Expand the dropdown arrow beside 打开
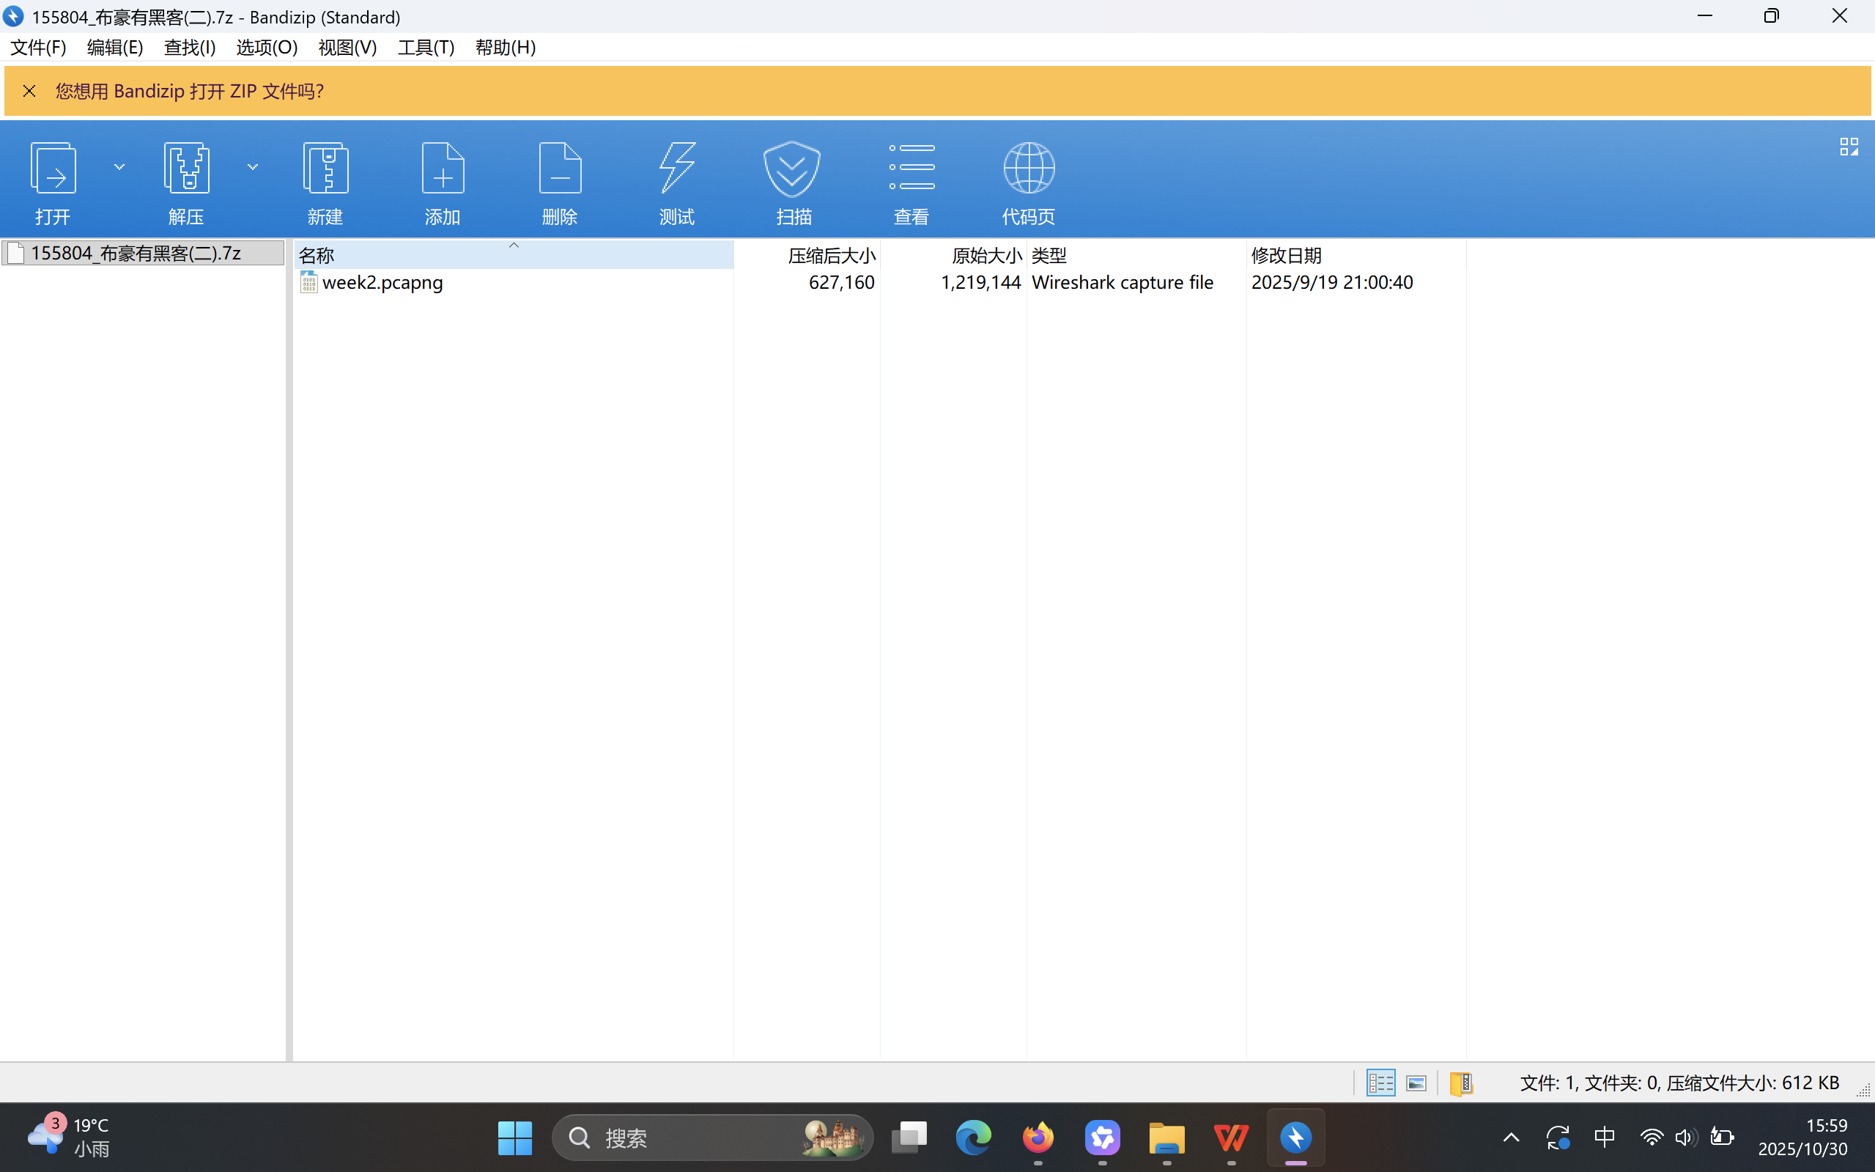This screenshot has width=1875, height=1172. tap(119, 166)
